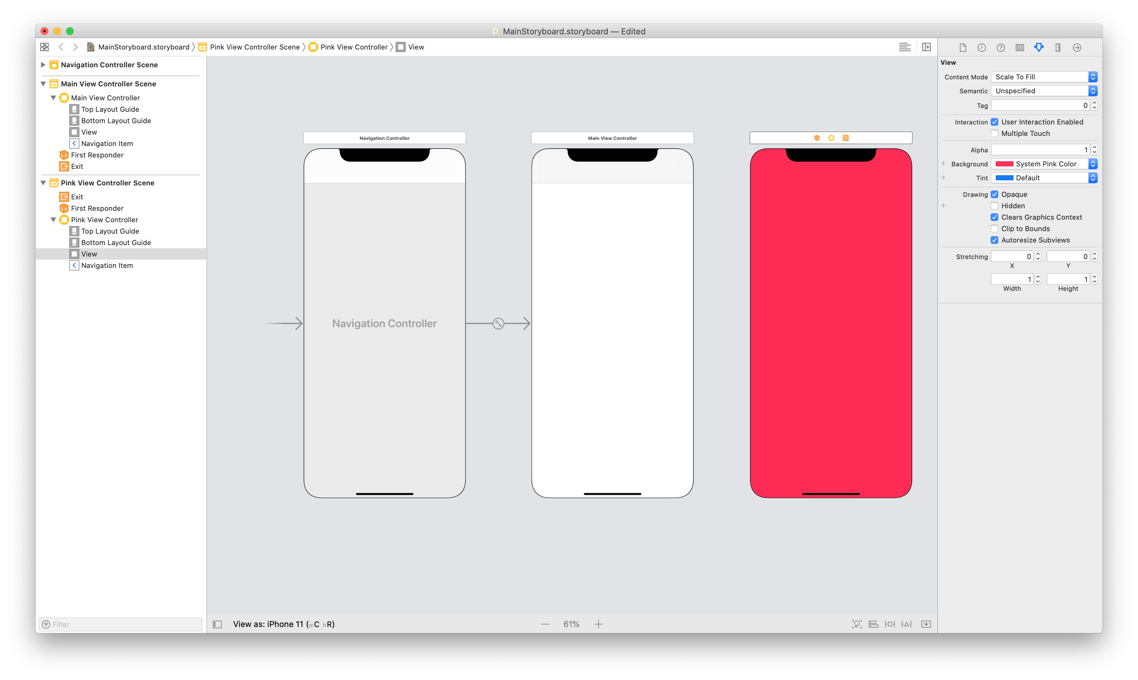
Task: Open the Quick Help inspector
Action: coord(1001,47)
